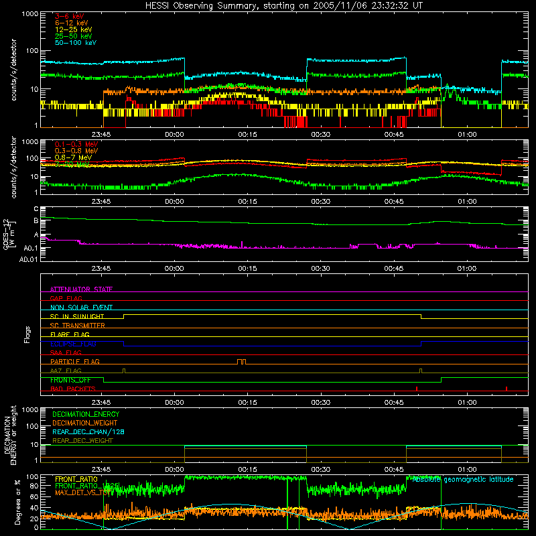The height and width of the screenshot is (536, 536).
Task: Click the A0.01 GOES axis tick label
Action: [x=29, y=259]
